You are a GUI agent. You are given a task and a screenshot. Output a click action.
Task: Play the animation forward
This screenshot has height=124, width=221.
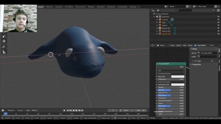click(76, 111)
